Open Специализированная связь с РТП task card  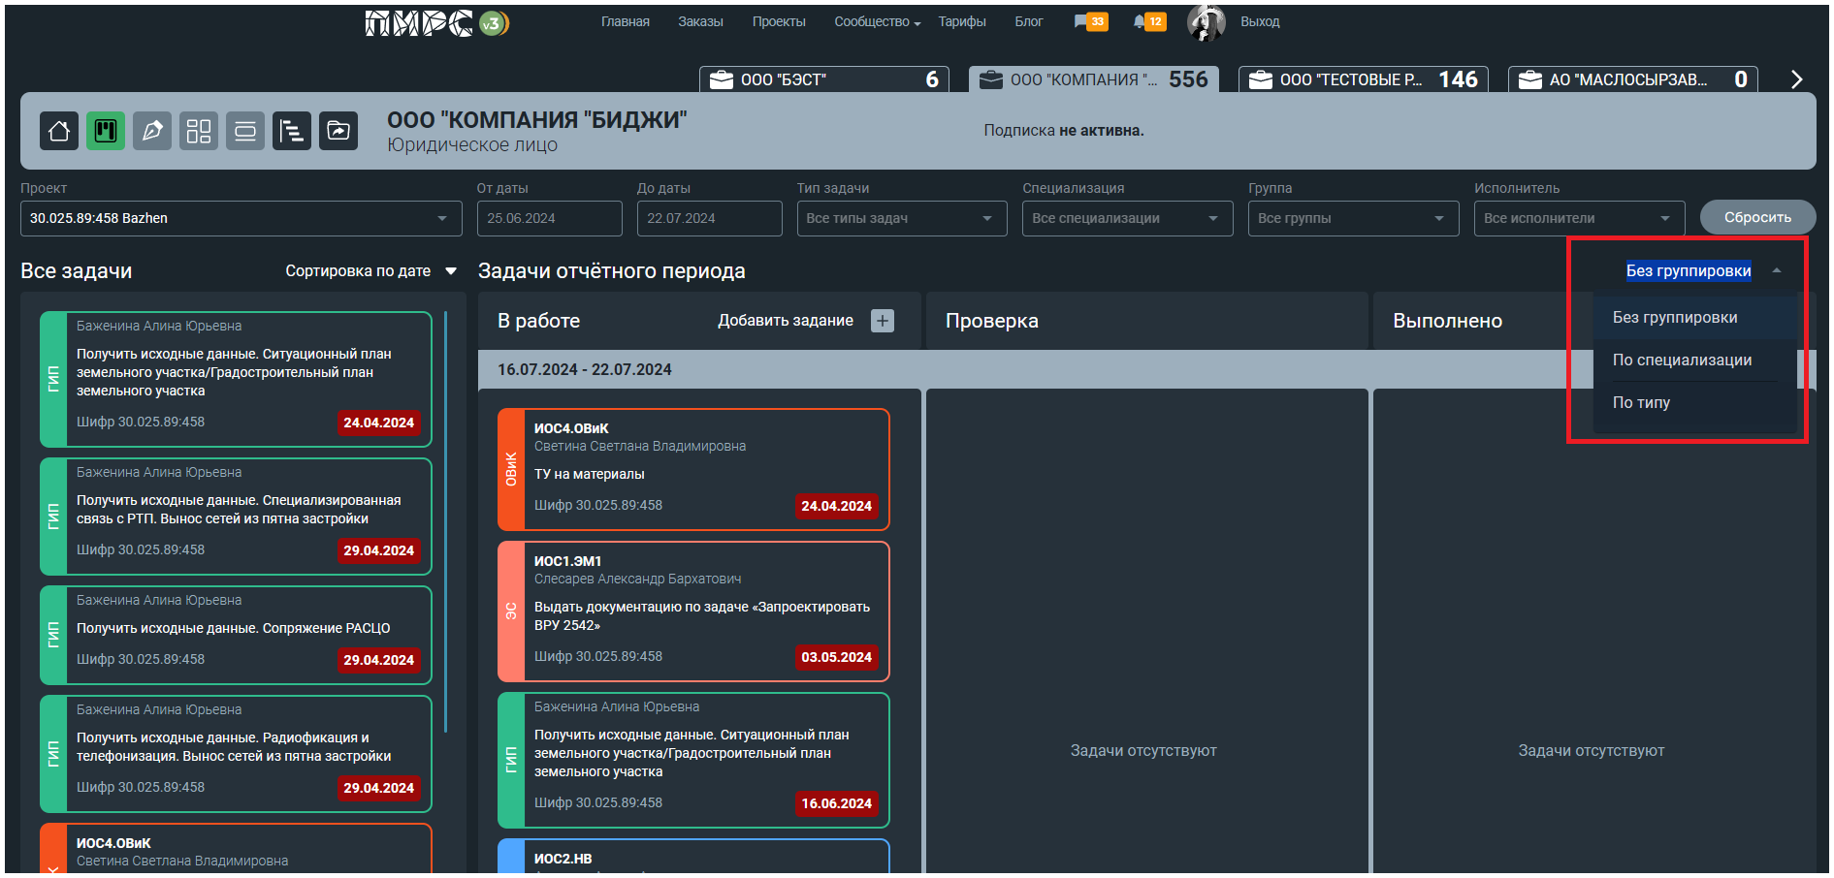pyautogui.click(x=236, y=517)
